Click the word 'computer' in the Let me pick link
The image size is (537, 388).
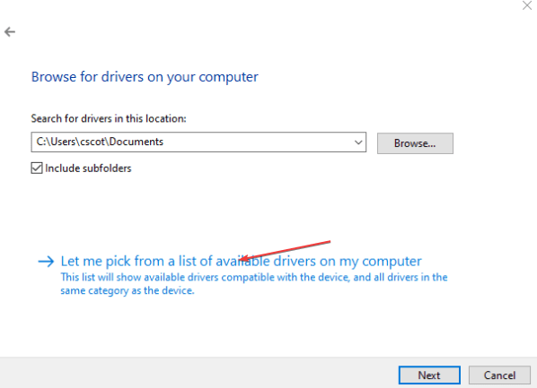[x=392, y=262]
